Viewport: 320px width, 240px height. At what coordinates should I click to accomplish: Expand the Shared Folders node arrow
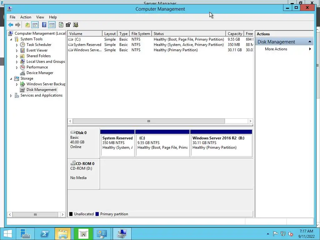click(17, 56)
